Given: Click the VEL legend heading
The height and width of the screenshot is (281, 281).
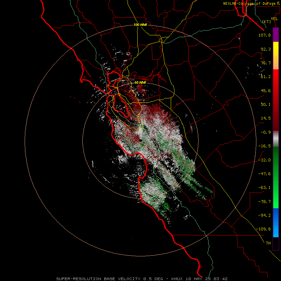Looking at the screenshot, I should click(274, 19).
